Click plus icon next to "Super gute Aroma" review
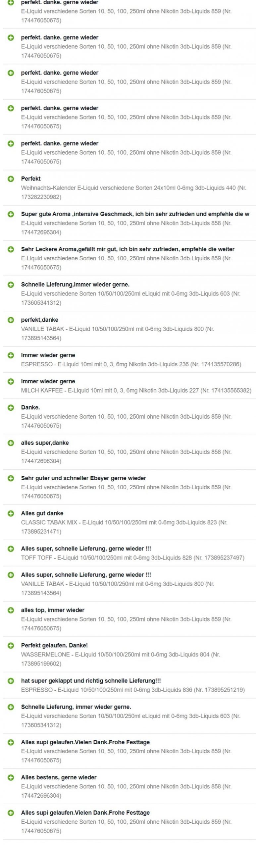 coord(11,214)
